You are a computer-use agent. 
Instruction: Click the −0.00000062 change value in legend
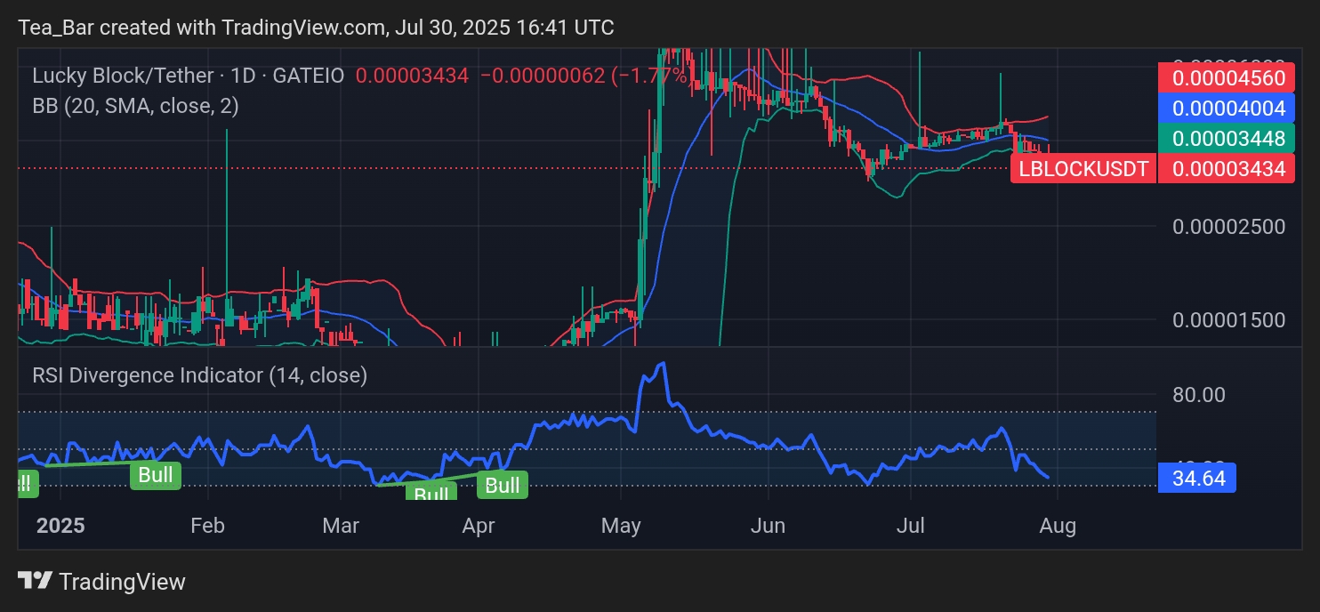point(542,76)
